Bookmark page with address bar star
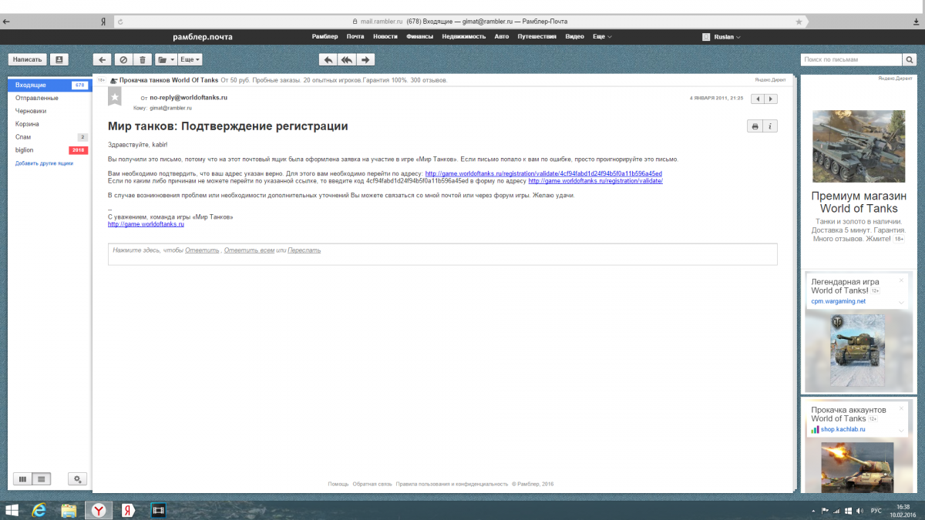 click(799, 22)
